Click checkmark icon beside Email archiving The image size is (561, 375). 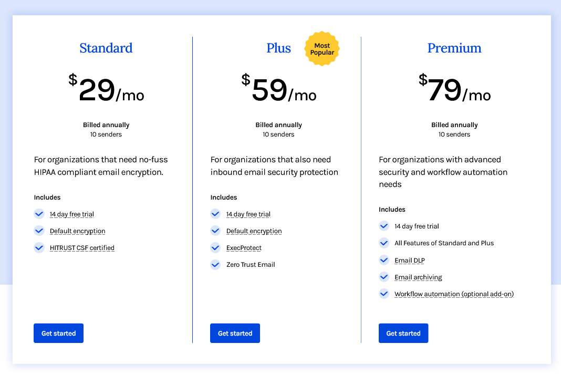point(384,277)
